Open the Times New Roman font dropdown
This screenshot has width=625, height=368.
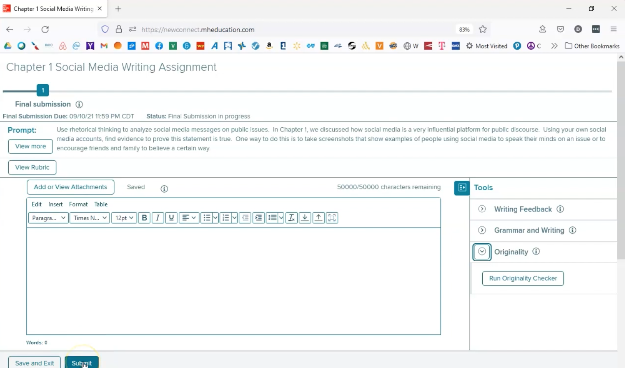click(x=90, y=218)
